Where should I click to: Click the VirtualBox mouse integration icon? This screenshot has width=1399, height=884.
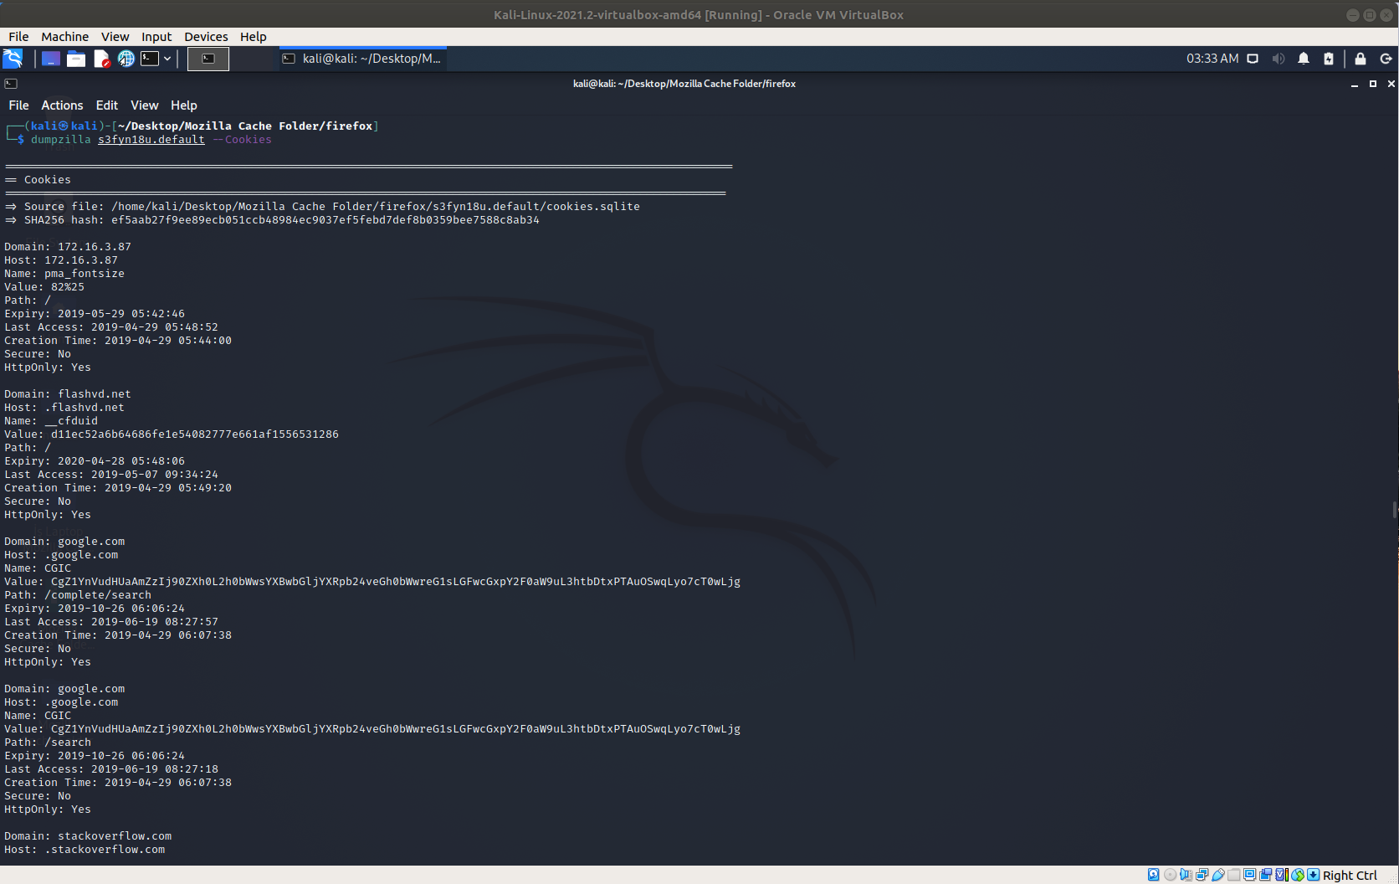click(1298, 875)
